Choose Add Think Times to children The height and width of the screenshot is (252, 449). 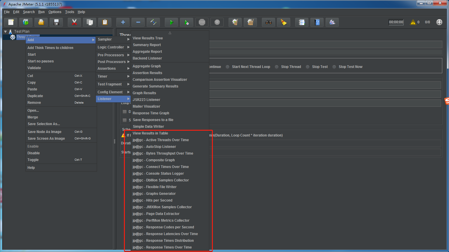tap(61, 48)
